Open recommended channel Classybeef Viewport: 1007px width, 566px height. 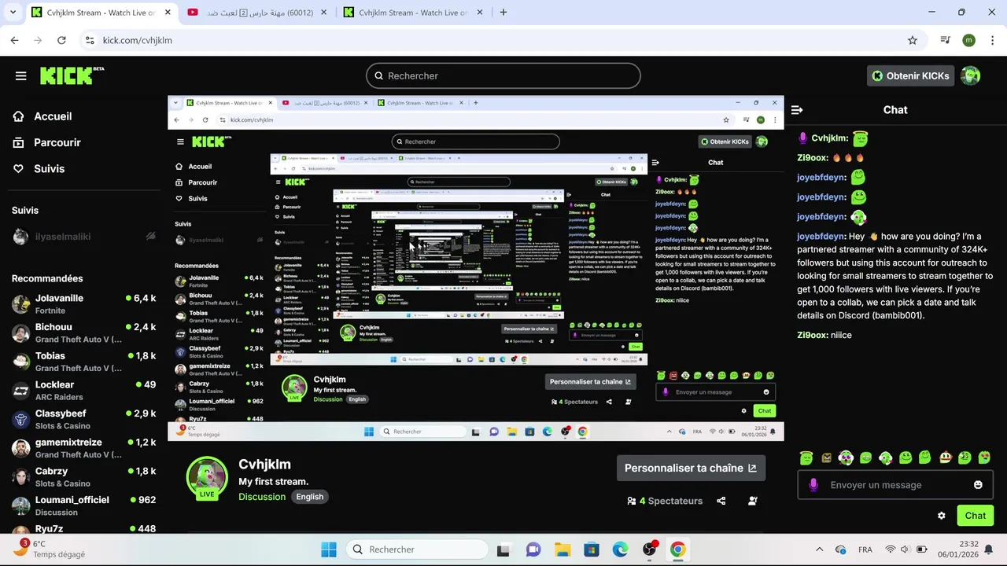pyautogui.click(x=83, y=419)
